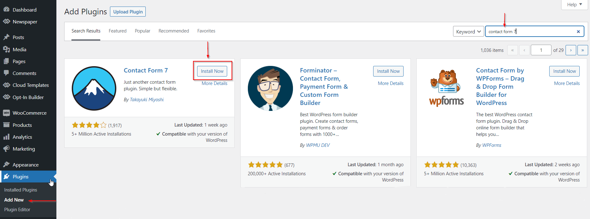The height and width of the screenshot is (219, 590).
Task: Open More Details for Forminator
Action: pyautogui.click(x=391, y=83)
